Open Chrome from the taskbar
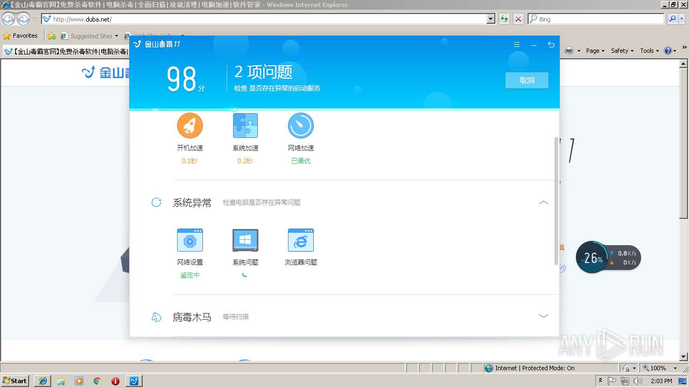The image size is (689, 388). pos(97,381)
